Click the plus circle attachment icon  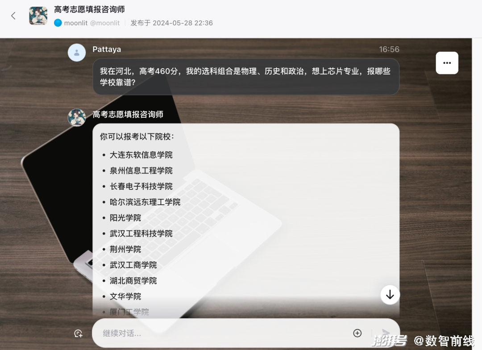click(x=357, y=333)
